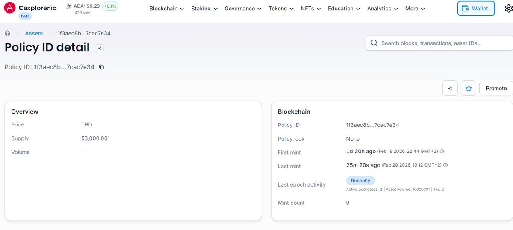Click the Active addresses asset volume line
Screen dimensions: 513x230
(x=395, y=189)
